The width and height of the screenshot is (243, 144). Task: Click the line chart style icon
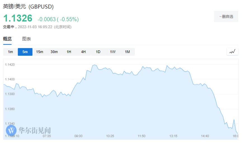pyautogui.click(x=232, y=52)
